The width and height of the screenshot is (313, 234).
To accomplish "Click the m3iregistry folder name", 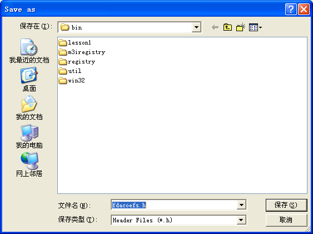I will point(86,52).
